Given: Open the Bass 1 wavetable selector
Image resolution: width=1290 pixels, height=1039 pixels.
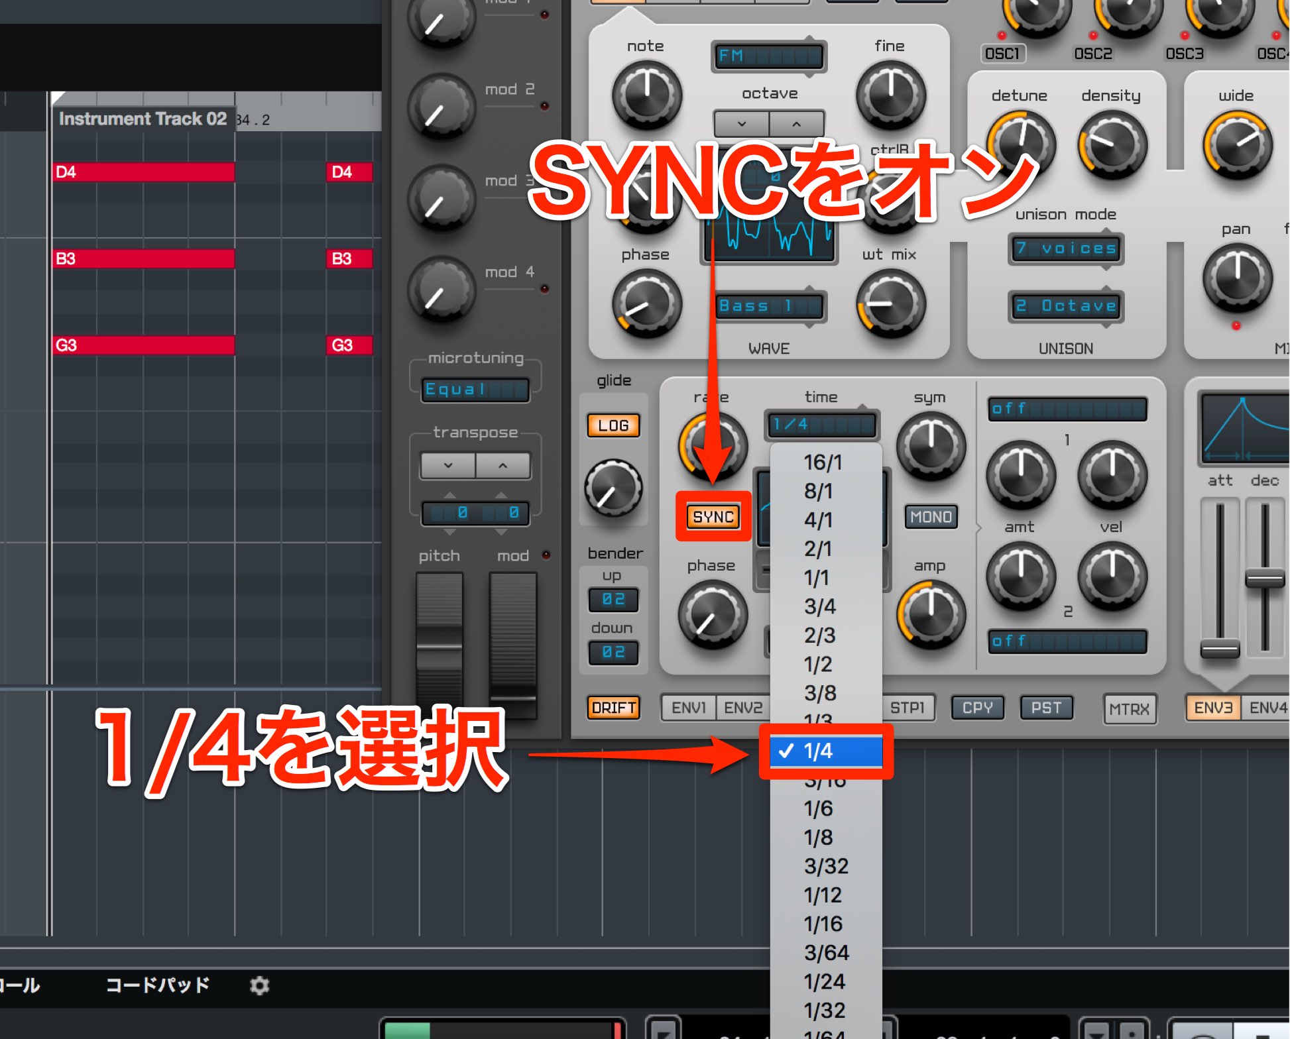Looking at the screenshot, I should coord(769,306).
